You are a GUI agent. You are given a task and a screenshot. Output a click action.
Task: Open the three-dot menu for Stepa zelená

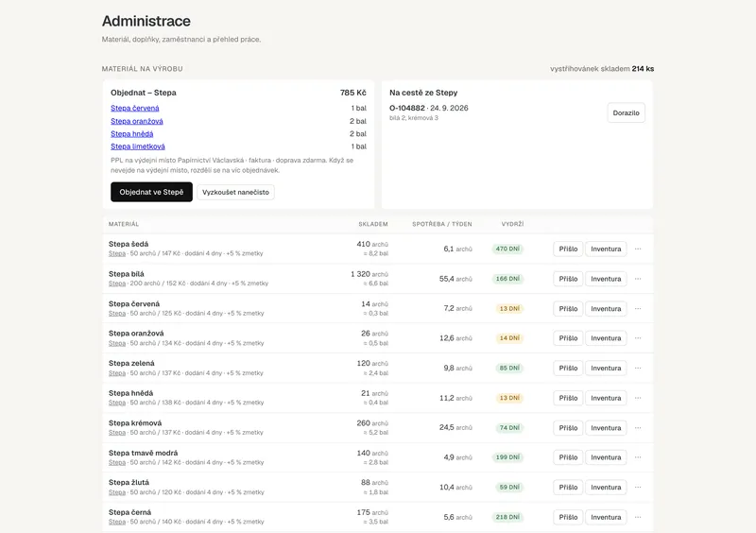(x=638, y=368)
